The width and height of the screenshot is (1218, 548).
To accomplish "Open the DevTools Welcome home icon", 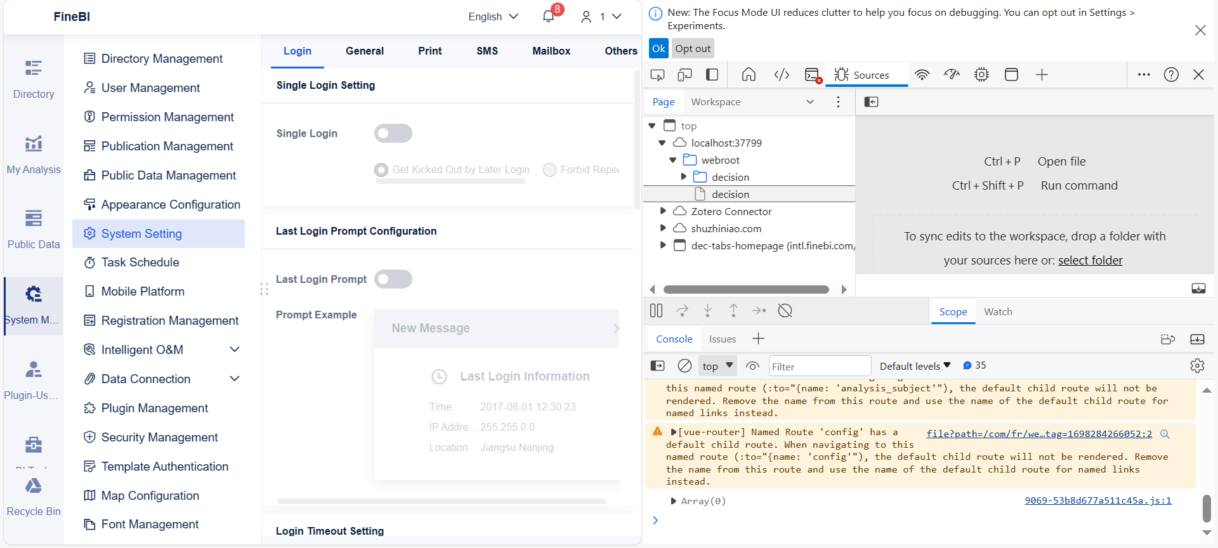I will pyautogui.click(x=749, y=75).
